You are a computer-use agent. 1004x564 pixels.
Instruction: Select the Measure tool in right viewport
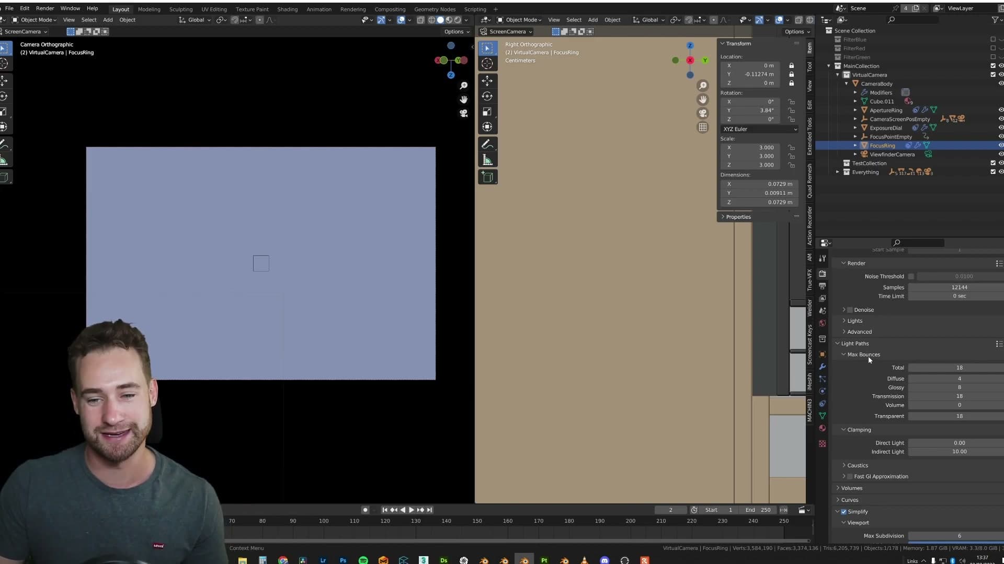(x=487, y=160)
